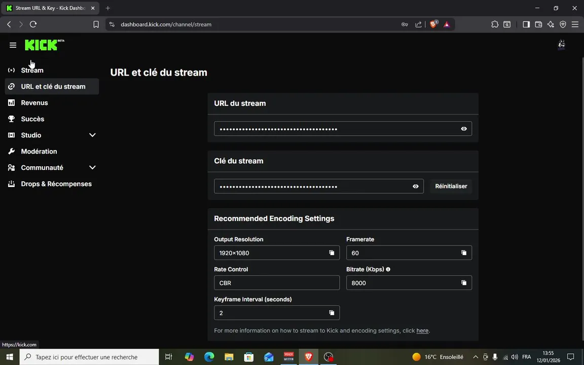Copy the Output Resolution value
Screen dimensions: 584x365
point(332,253)
